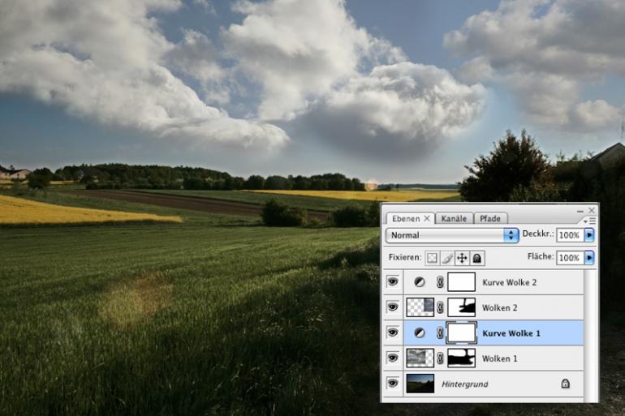Switch to the Kanäle tab
The image size is (625, 416).
click(454, 219)
